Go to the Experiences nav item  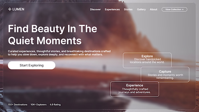[112, 9]
